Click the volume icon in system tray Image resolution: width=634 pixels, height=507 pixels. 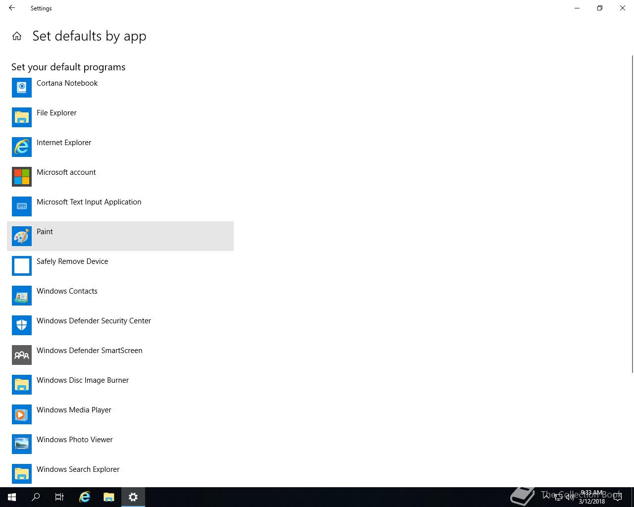(570, 497)
